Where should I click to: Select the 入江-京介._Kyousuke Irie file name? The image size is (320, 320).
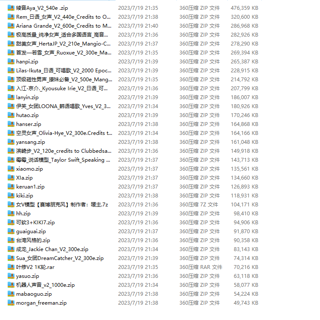pyautogui.click(x=62, y=89)
